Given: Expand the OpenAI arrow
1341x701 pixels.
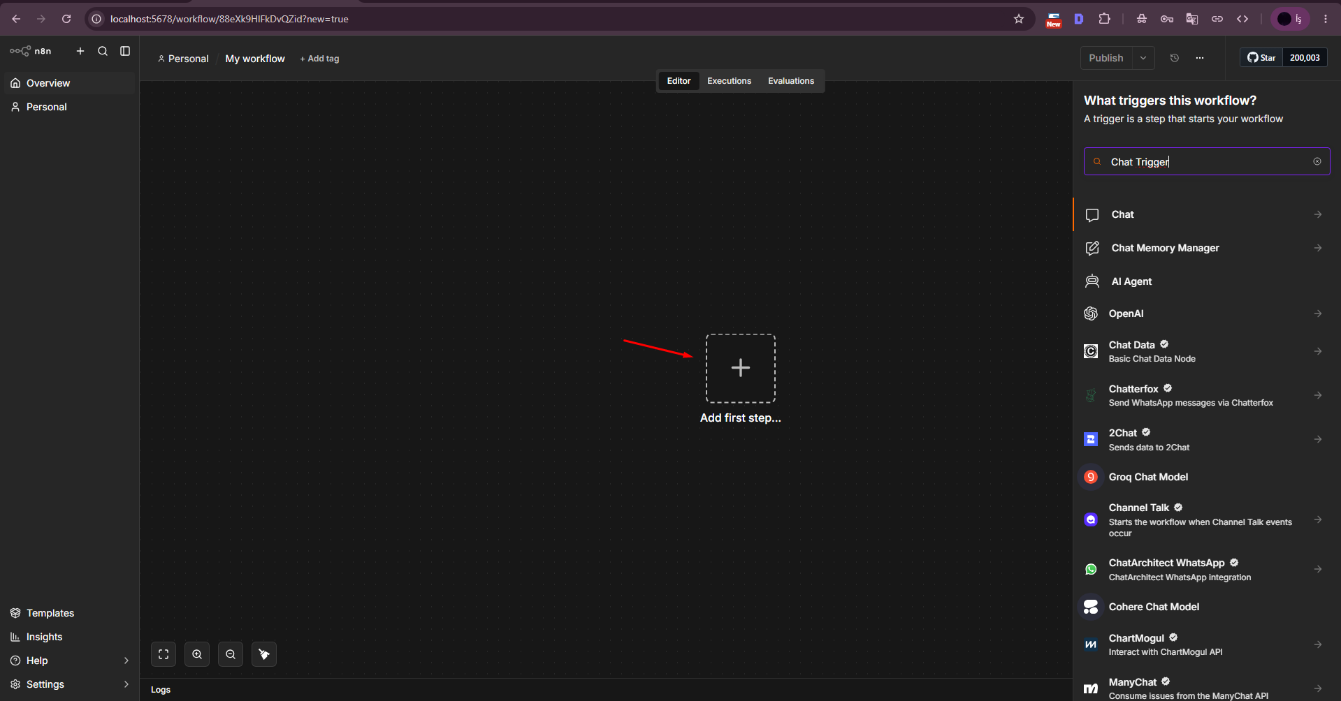Looking at the screenshot, I should coord(1318,313).
